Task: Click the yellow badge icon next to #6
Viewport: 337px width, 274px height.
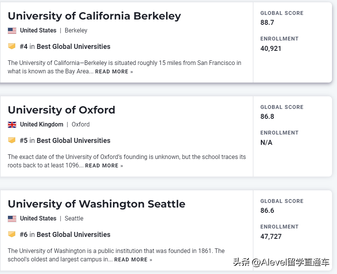Action: pyautogui.click(x=12, y=234)
